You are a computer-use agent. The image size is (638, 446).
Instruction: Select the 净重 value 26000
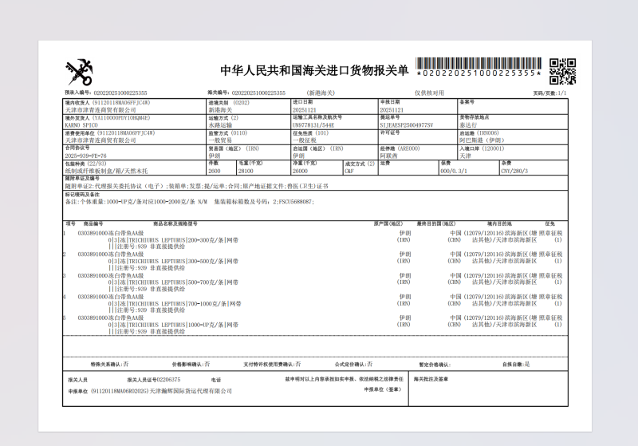coord(300,172)
